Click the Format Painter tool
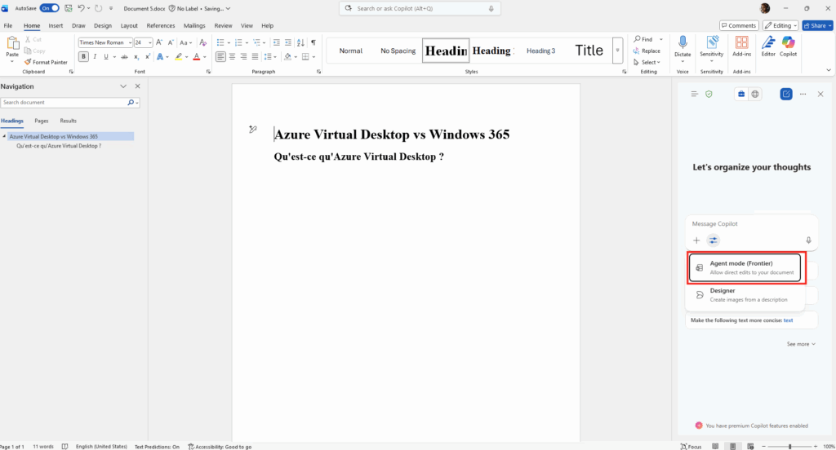Screen dimensions: 836x450 tap(46, 62)
